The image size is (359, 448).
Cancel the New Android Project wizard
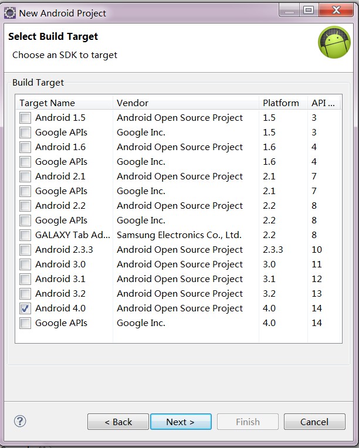click(x=314, y=422)
